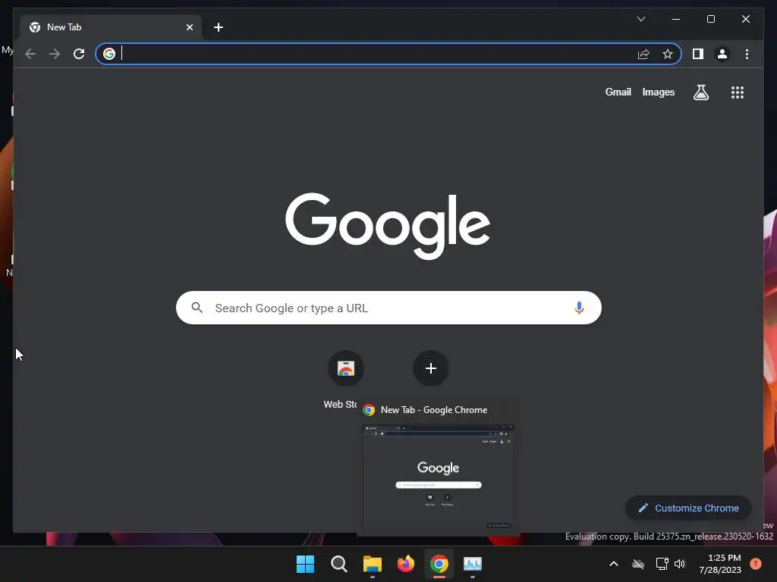Click the cloud sync tray icon
Viewport: 777px width, 582px height.
[x=638, y=564]
